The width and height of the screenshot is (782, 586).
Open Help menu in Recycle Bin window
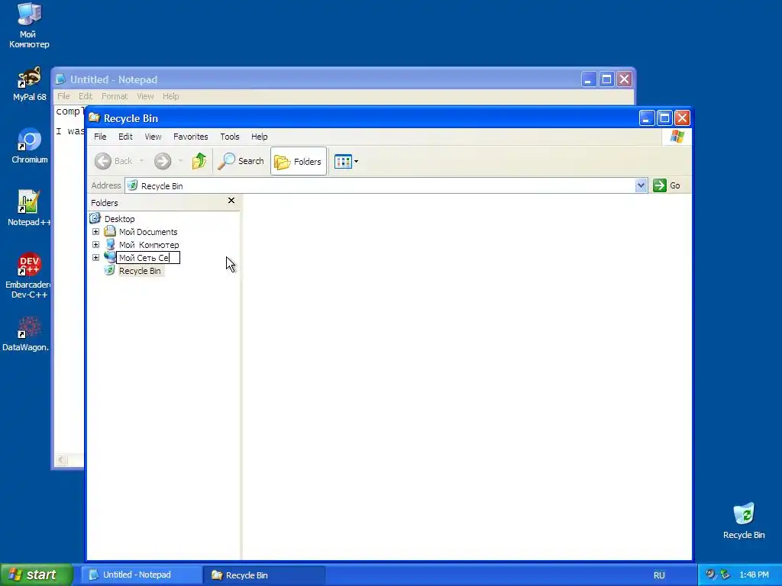pos(260,137)
